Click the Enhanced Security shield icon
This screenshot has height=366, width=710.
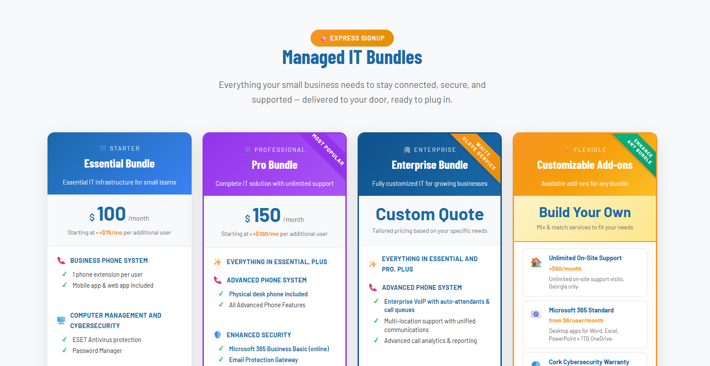coord(217,335)
